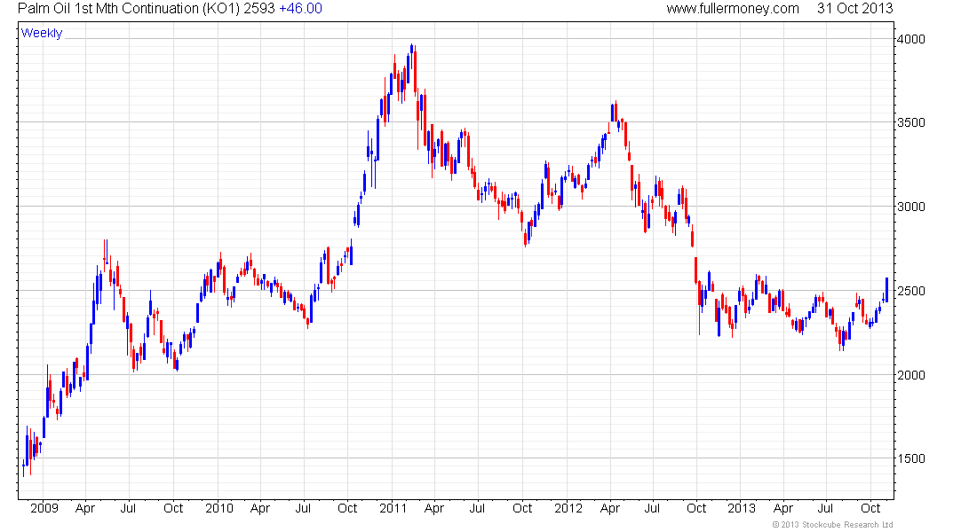Click the 2013 year axis label
The height and width of the screenshot is (532, 977).
742,508
